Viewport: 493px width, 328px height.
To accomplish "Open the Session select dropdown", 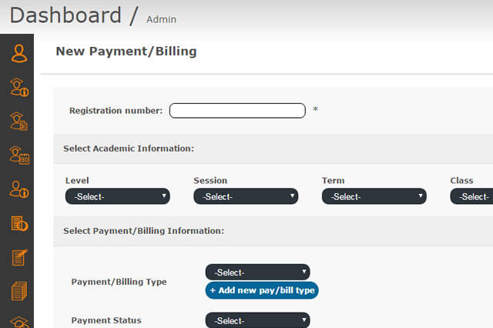I will [x=246, y=196].
